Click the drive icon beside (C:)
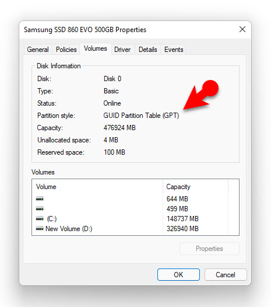The image size is (271, 307). pos(40,218)
